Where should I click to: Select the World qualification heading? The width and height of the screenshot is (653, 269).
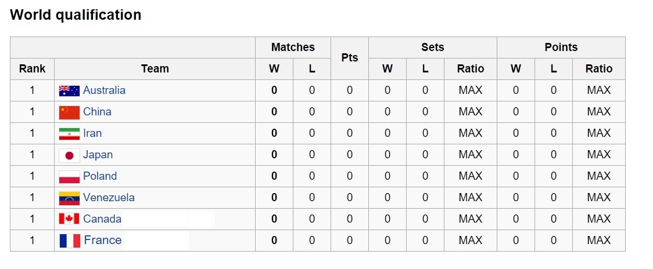click(76, 15)
